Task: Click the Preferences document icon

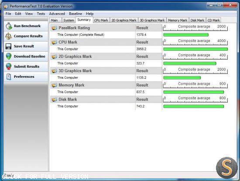Action: (9, 77)
